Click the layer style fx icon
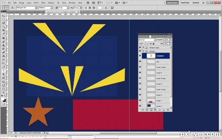This screenshot has width=222, height=139. point(147,110)
